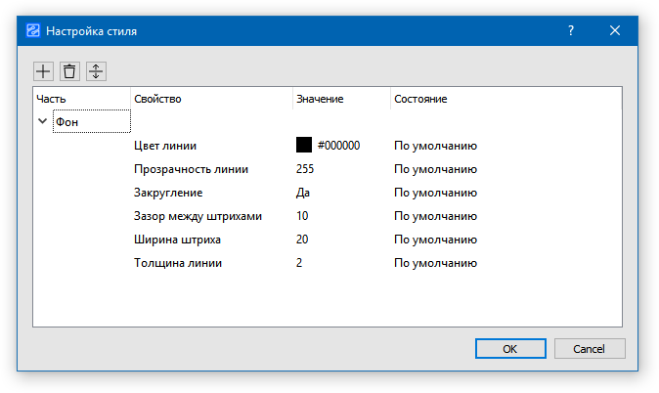Screen dimensions: 659x393
Task: Click the help question mark button
Action: click(571, 30)
